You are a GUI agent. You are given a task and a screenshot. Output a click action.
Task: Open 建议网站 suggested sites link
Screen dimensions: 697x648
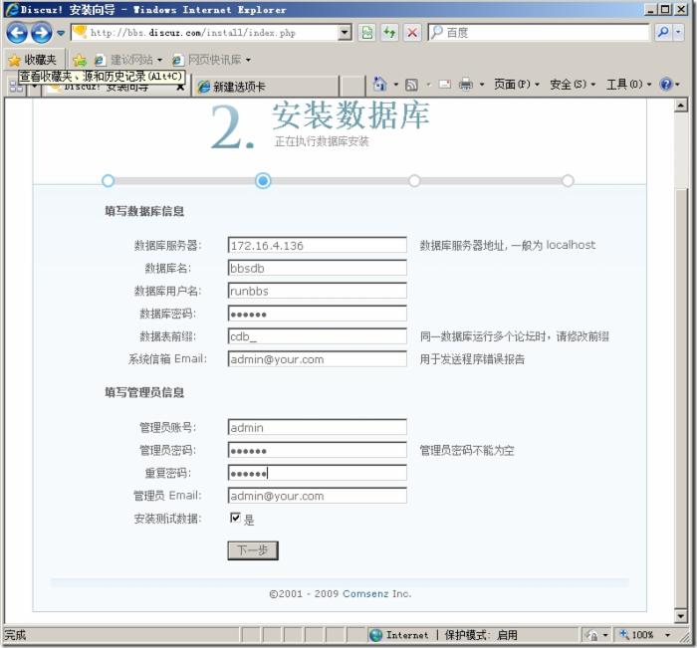[x=128, y=60]
